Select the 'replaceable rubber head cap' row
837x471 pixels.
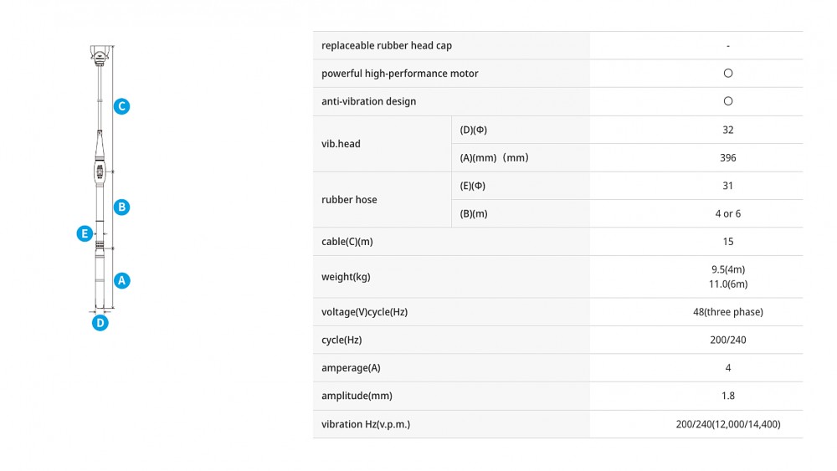click(387, 46)
